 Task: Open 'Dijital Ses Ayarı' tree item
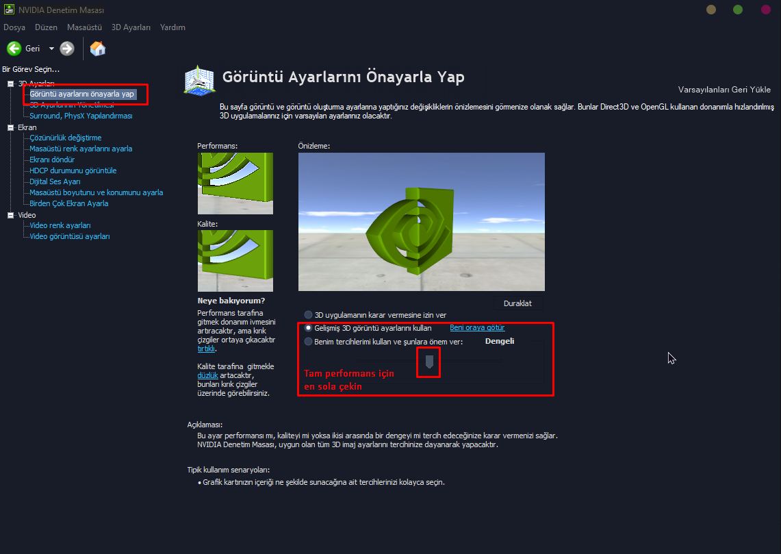[55, 181]
